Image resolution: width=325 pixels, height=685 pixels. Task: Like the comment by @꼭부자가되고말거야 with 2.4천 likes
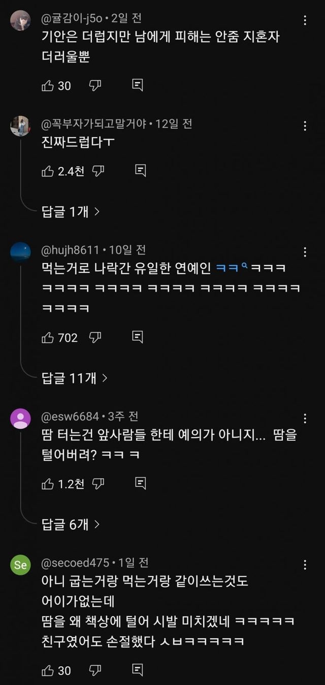click(x=48, y=171)
